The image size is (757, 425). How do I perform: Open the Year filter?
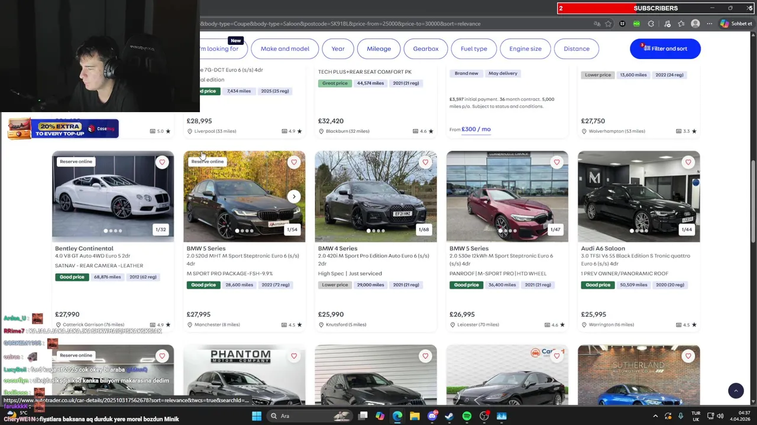(x=338, y=49)
